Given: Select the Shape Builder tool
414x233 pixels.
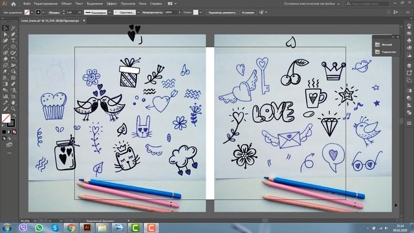Looking at the screenshot, I should tap(13, 72).
